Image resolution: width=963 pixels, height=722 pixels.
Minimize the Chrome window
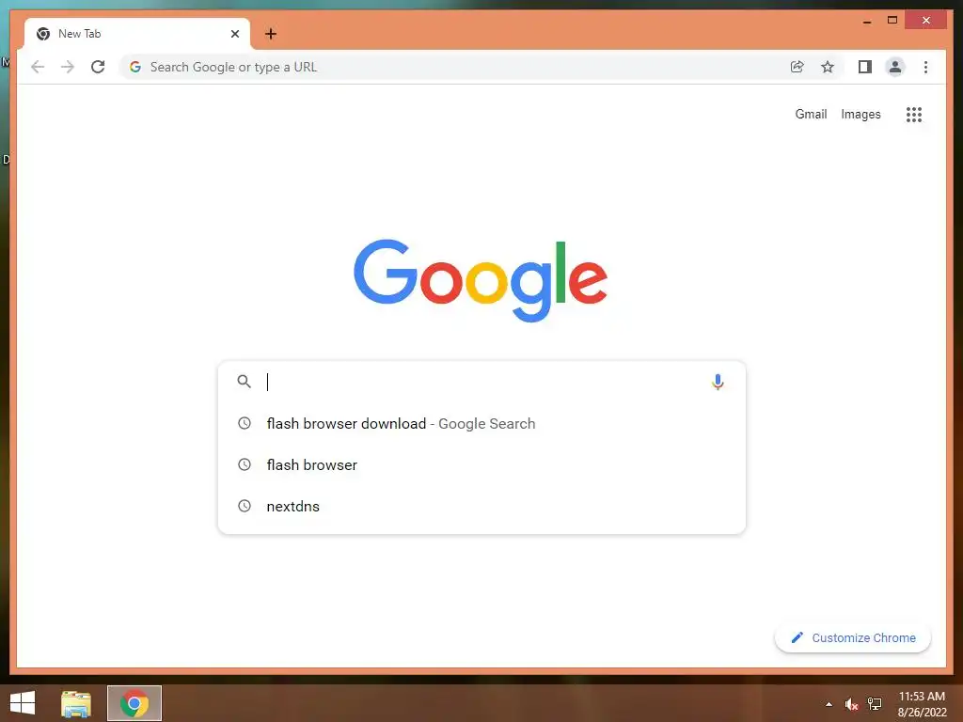[867, 21]
